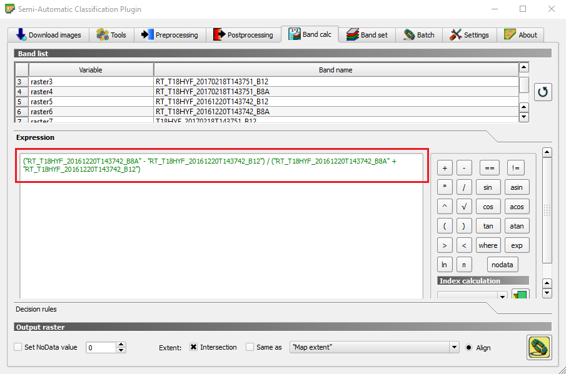The height and width of the screenshot is (374, 566).
Task: Toggle the Same as checkbox
Action: pos(250,347)
